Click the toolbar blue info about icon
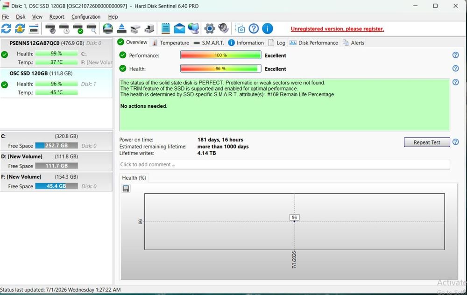Screen dimensions: 467x295 (x=268, y=28)
